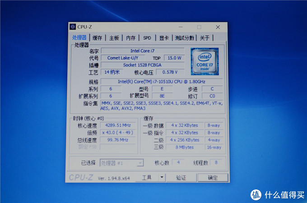Click the TDP value 15.0 W
This screenshot has height=203, width=307.
pyautogui.click(x=174, y=58)
